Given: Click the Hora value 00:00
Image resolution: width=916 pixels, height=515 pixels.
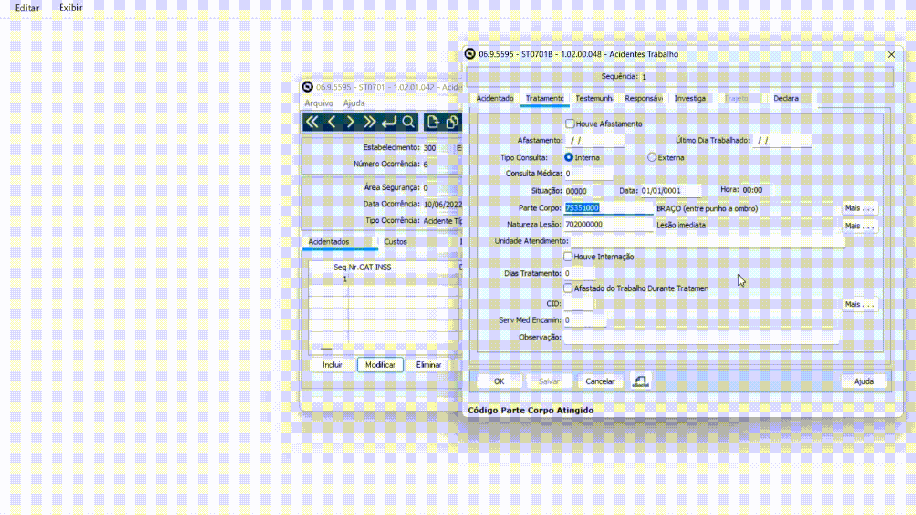Looking at the screenshot, I should [x=757, y=190].
